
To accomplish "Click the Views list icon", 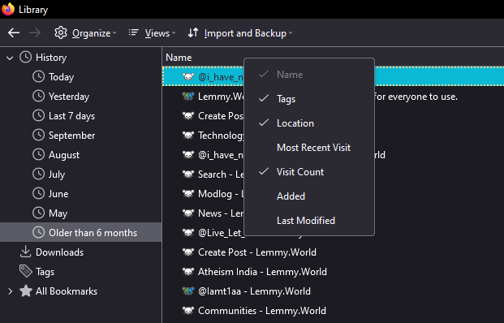I will [x=133, y=32].
